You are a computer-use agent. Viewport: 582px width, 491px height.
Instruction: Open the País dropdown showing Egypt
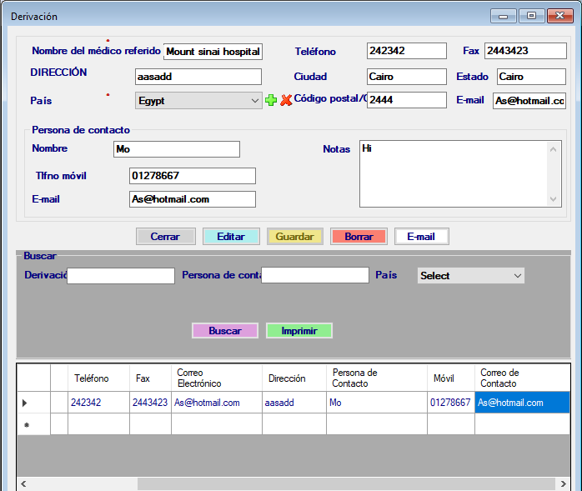tap(198, 100)
